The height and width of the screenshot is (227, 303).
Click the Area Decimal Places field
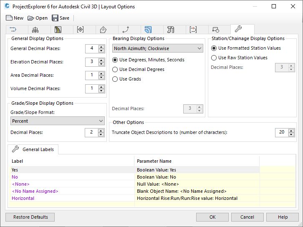point(92,75)
